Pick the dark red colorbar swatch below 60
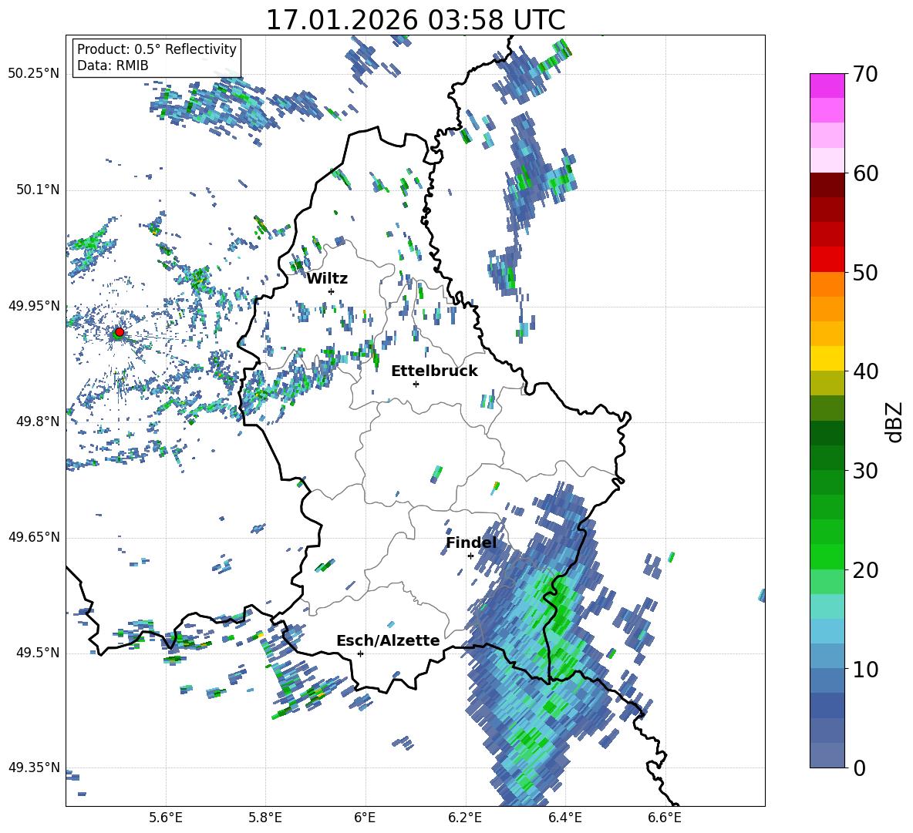This screenshot has width=913, height=833. tap(827, 185)
